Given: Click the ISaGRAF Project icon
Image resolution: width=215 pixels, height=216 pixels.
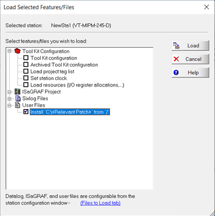Looking at the screenshot, I should point(17,91).
